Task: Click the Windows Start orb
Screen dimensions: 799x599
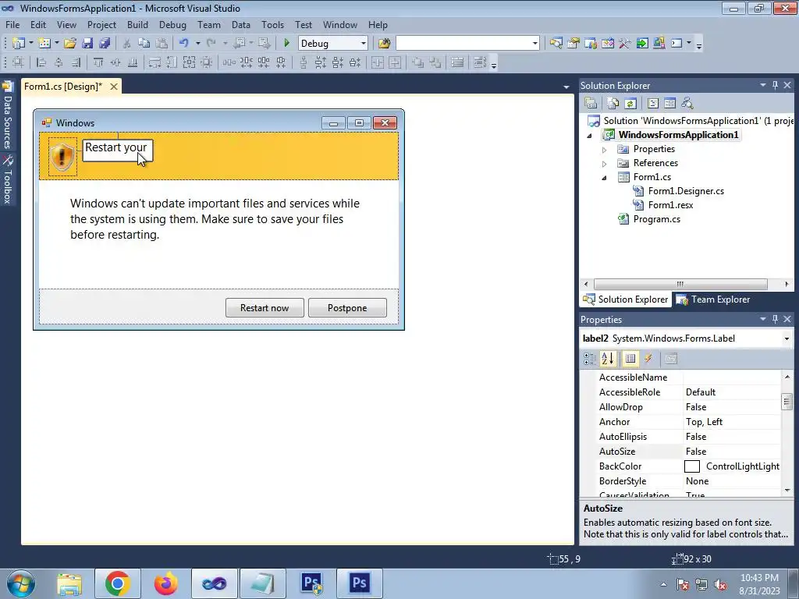Action: pos(21,583)
